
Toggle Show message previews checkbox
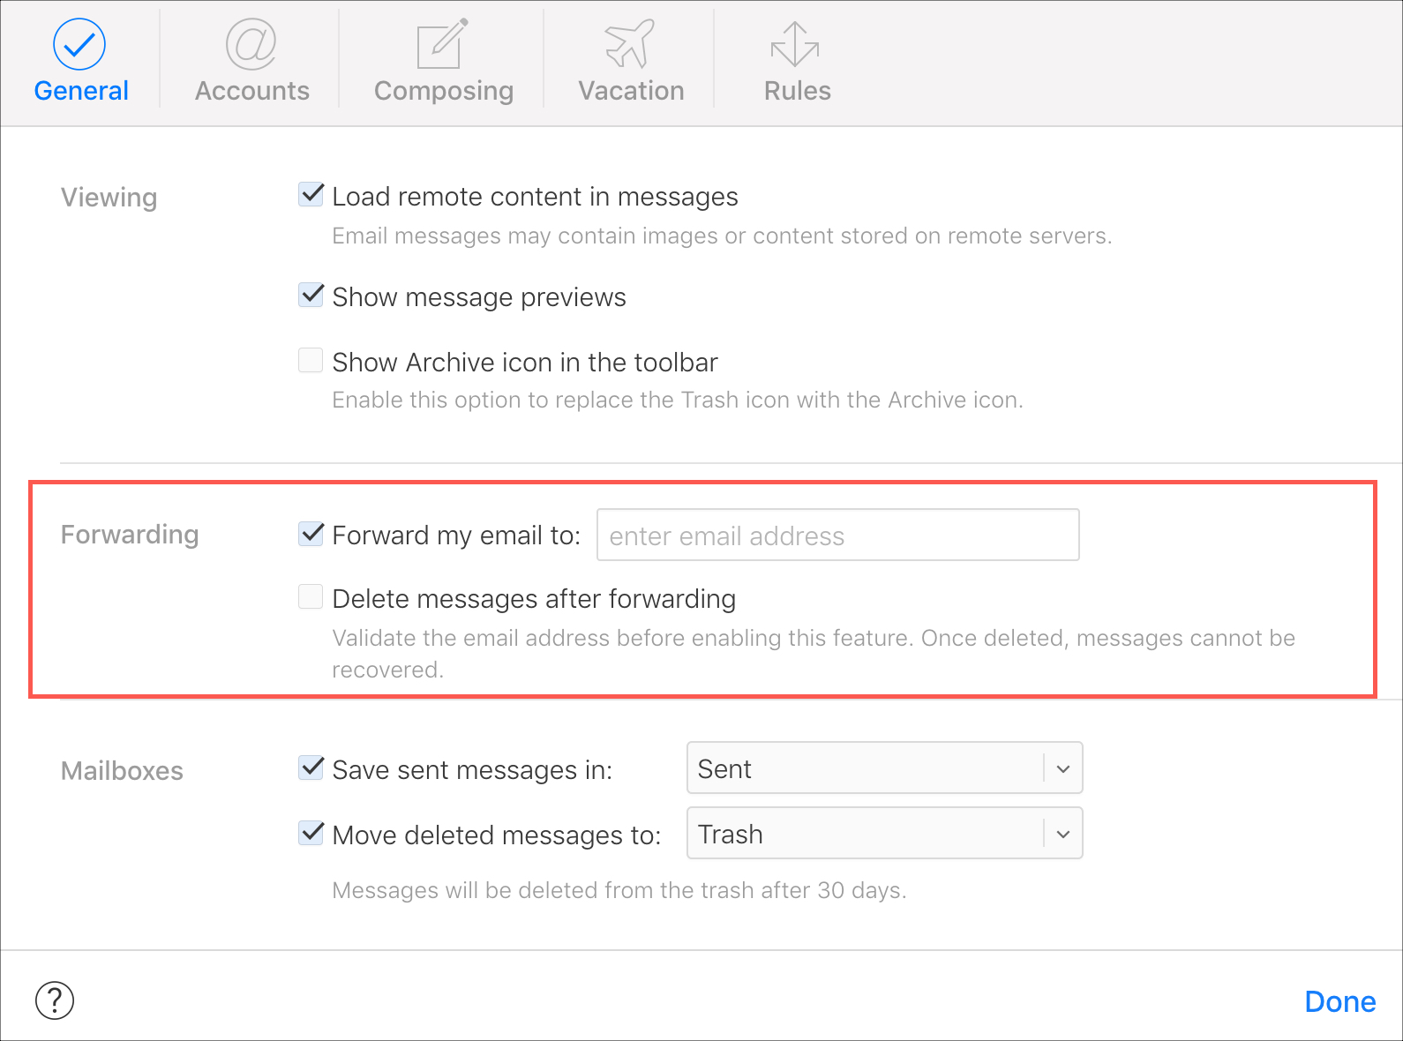click(x=311, y=295)
